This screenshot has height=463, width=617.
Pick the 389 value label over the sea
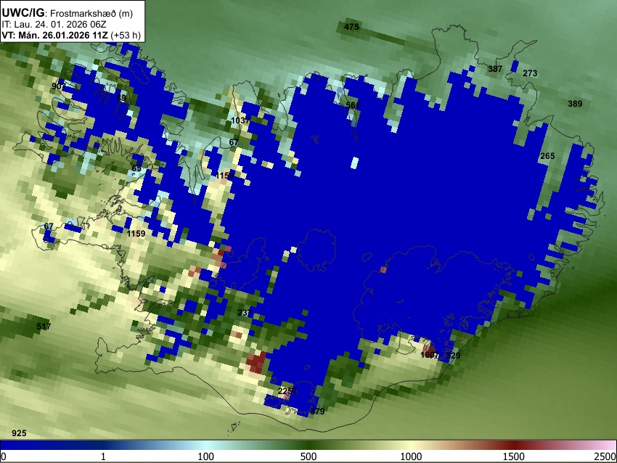pos(575,104)
